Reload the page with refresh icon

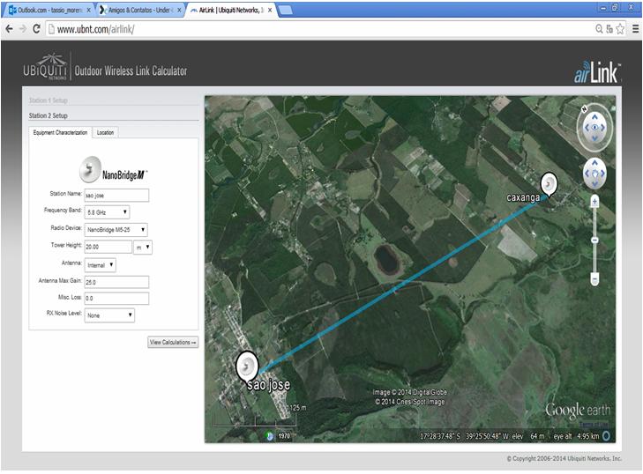pyautogui.click(x=36, y=29)
